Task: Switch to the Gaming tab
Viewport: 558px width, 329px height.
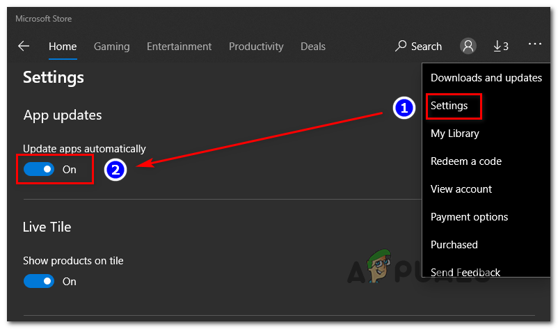Action: click(x=112, y=47)
